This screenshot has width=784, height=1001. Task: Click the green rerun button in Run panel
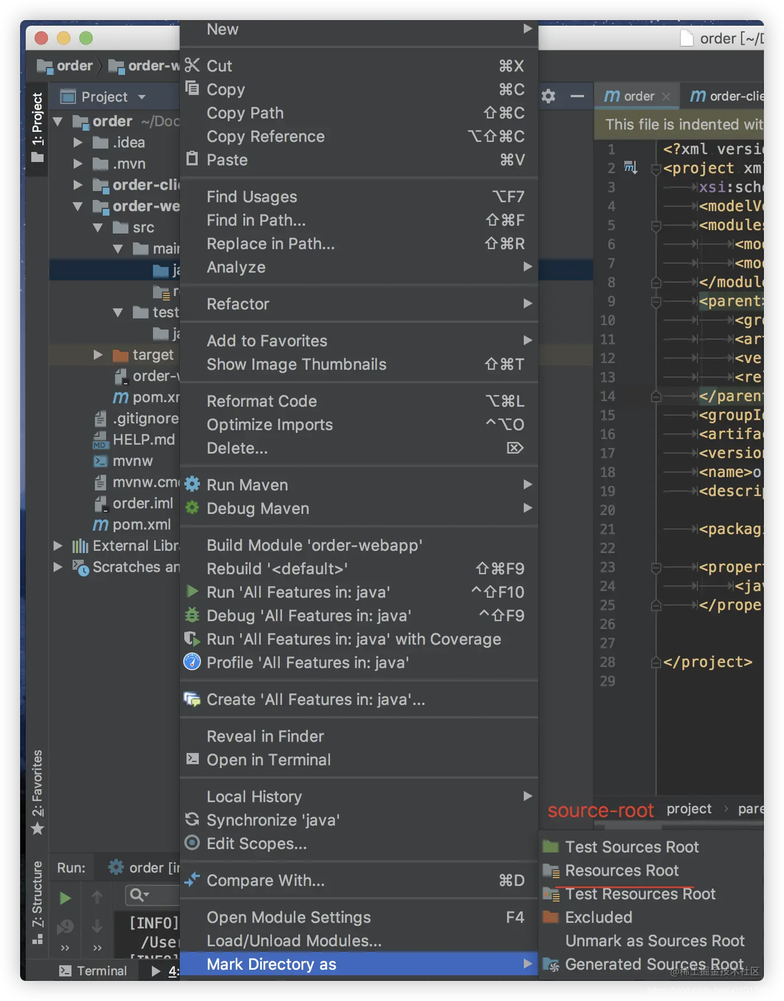click(65, 898)
